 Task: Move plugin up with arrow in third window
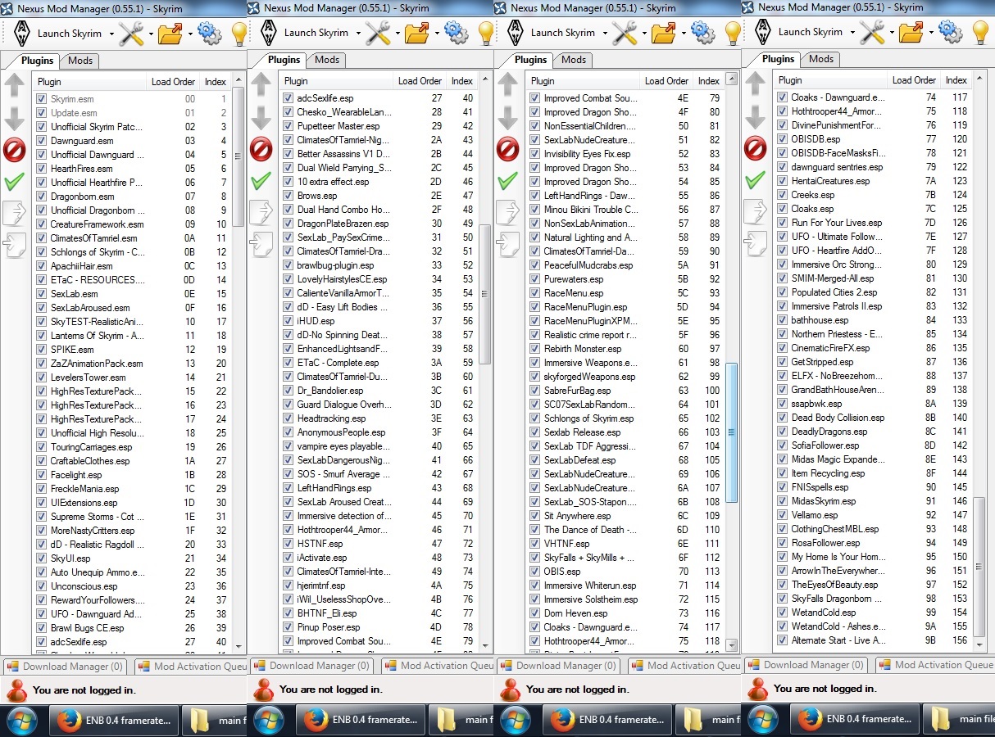tap(508, 84)
